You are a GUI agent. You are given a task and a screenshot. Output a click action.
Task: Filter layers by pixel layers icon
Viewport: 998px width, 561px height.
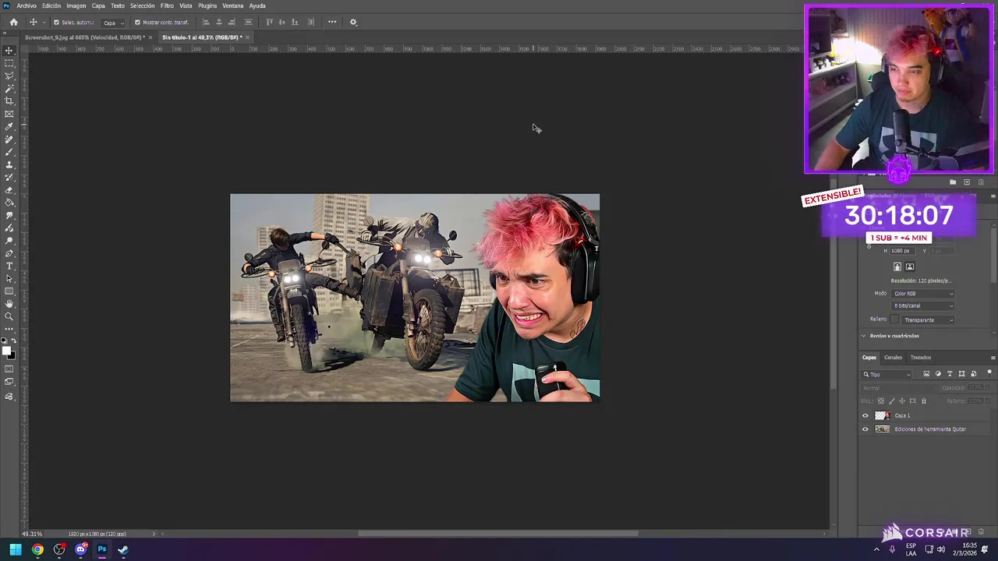click(x=926, y=374)
